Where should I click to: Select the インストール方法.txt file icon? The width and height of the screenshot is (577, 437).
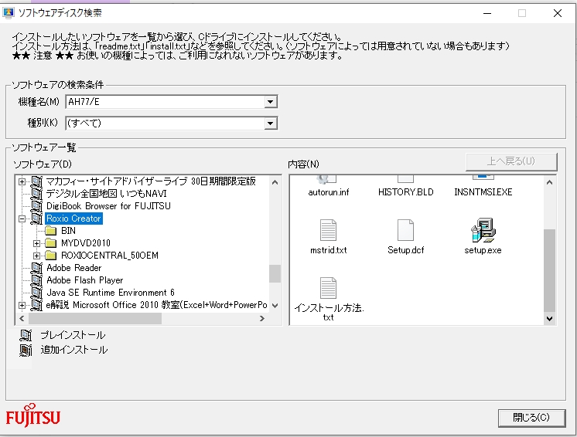[x=328, y=288]
